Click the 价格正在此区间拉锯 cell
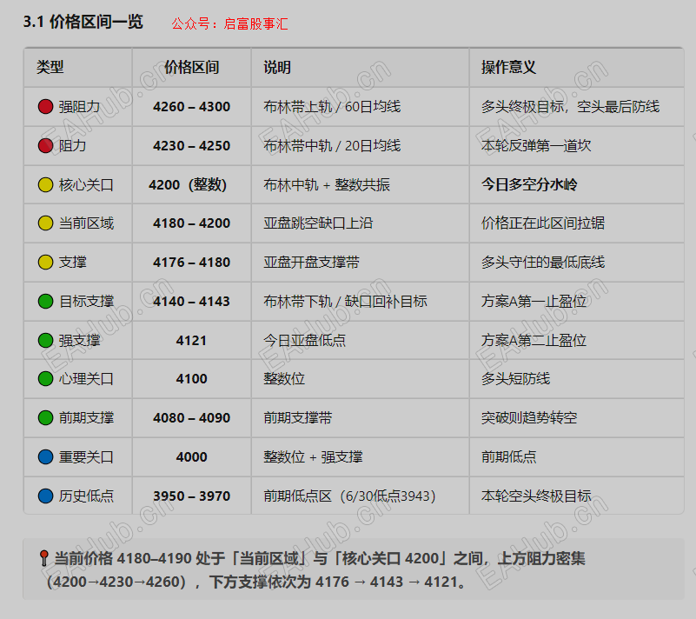 click(543, 223)
